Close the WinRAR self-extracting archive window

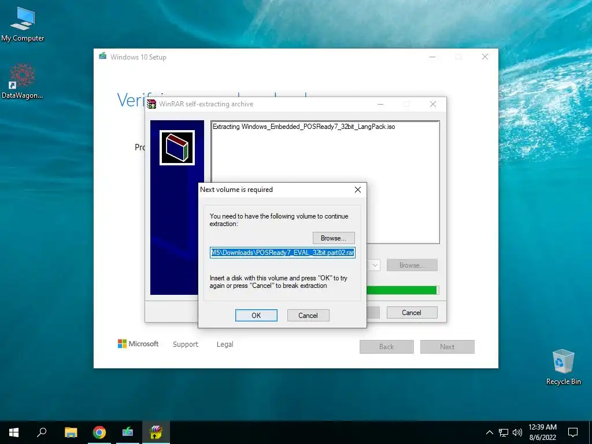click(x=433, y=104)
